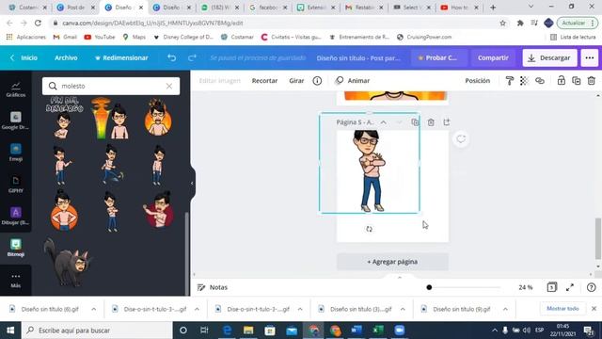Open Excel from taskbar
This screenshot has height=339, width=602.
click(x=378, y=331)
